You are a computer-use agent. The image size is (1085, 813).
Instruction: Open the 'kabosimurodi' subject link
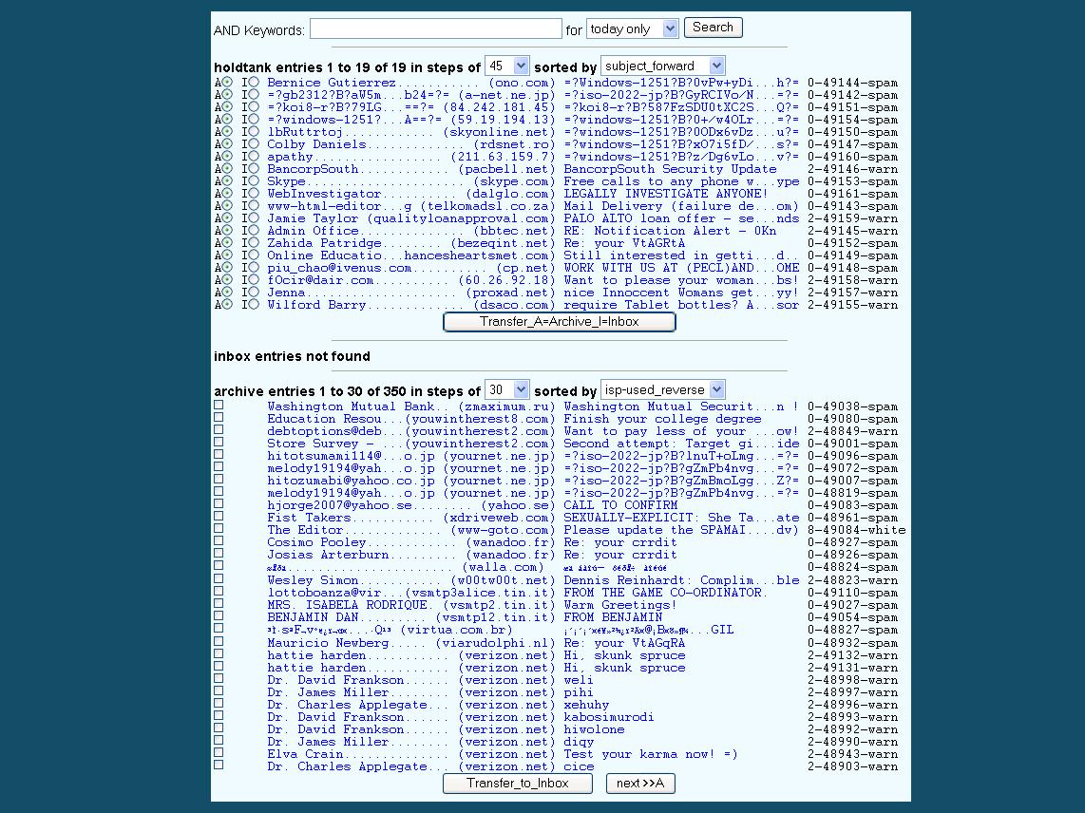tap(608, 717)
